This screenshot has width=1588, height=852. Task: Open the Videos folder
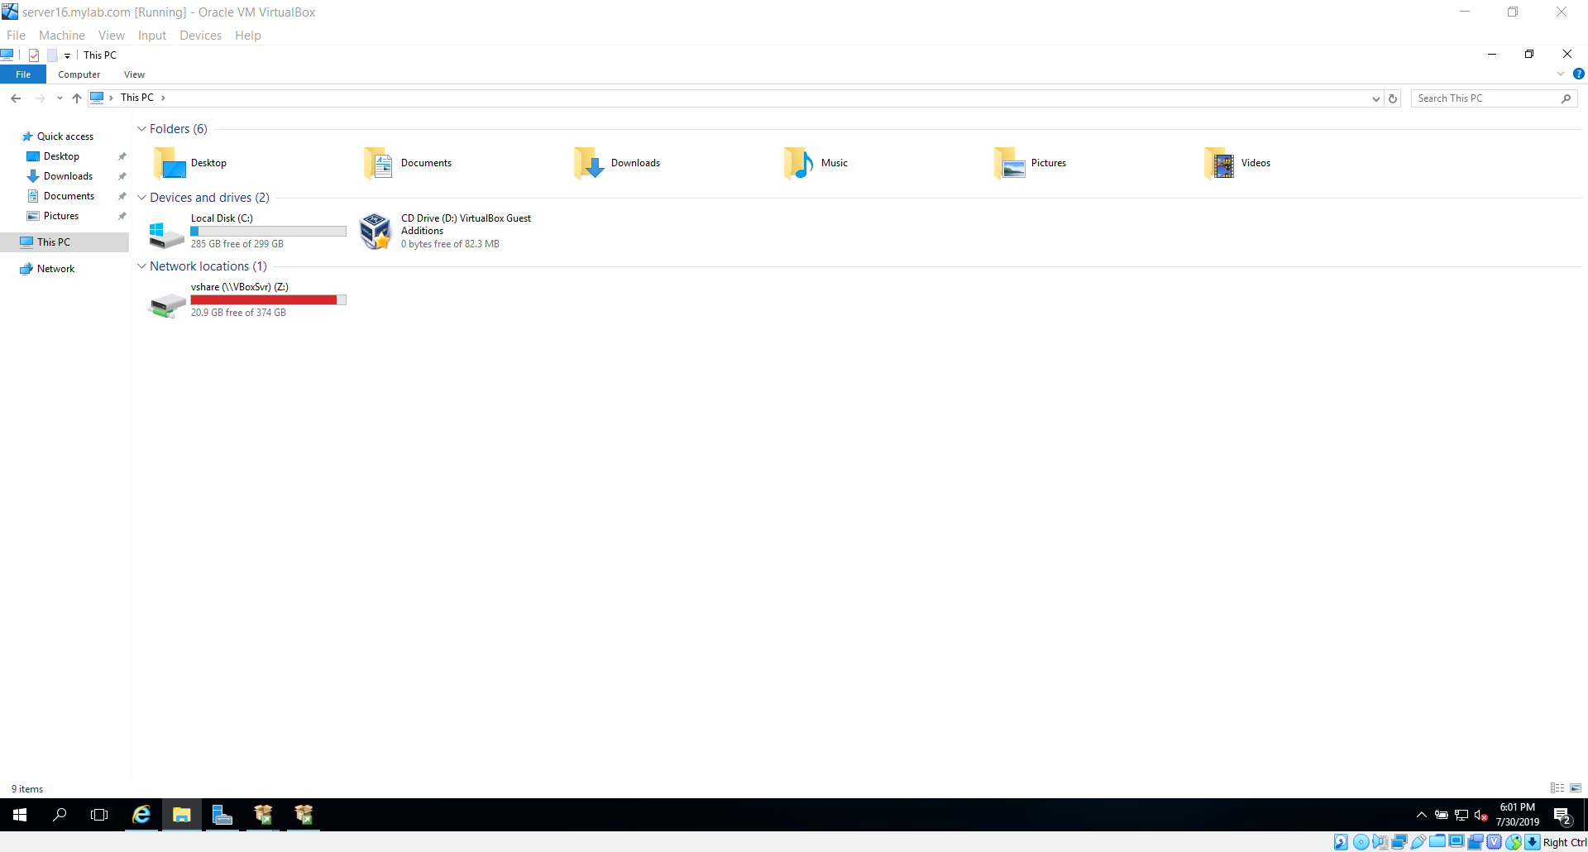pyautogui.click(x=1255, y=163)
